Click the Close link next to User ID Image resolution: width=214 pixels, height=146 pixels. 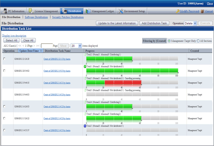pos(210,4)
